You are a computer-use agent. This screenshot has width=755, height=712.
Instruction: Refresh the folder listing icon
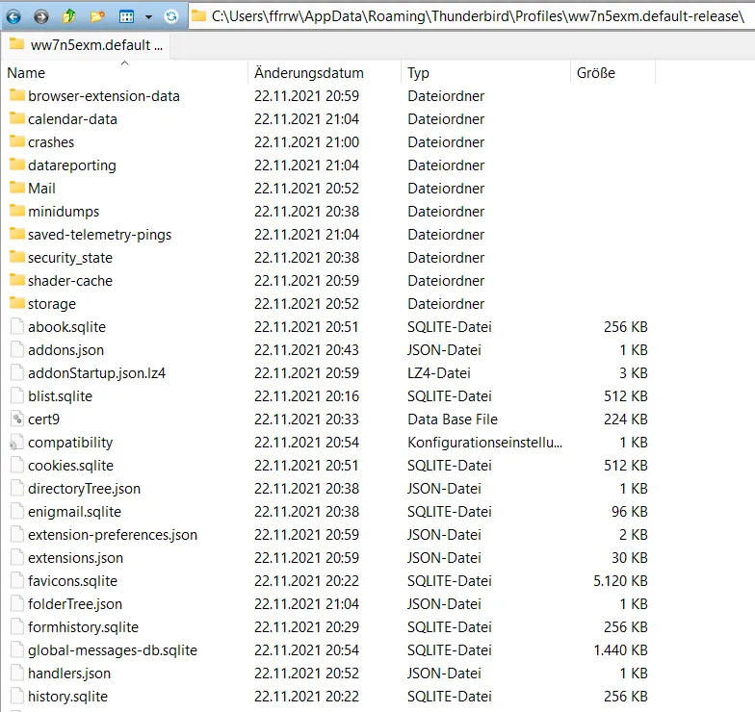click(171, 17)
